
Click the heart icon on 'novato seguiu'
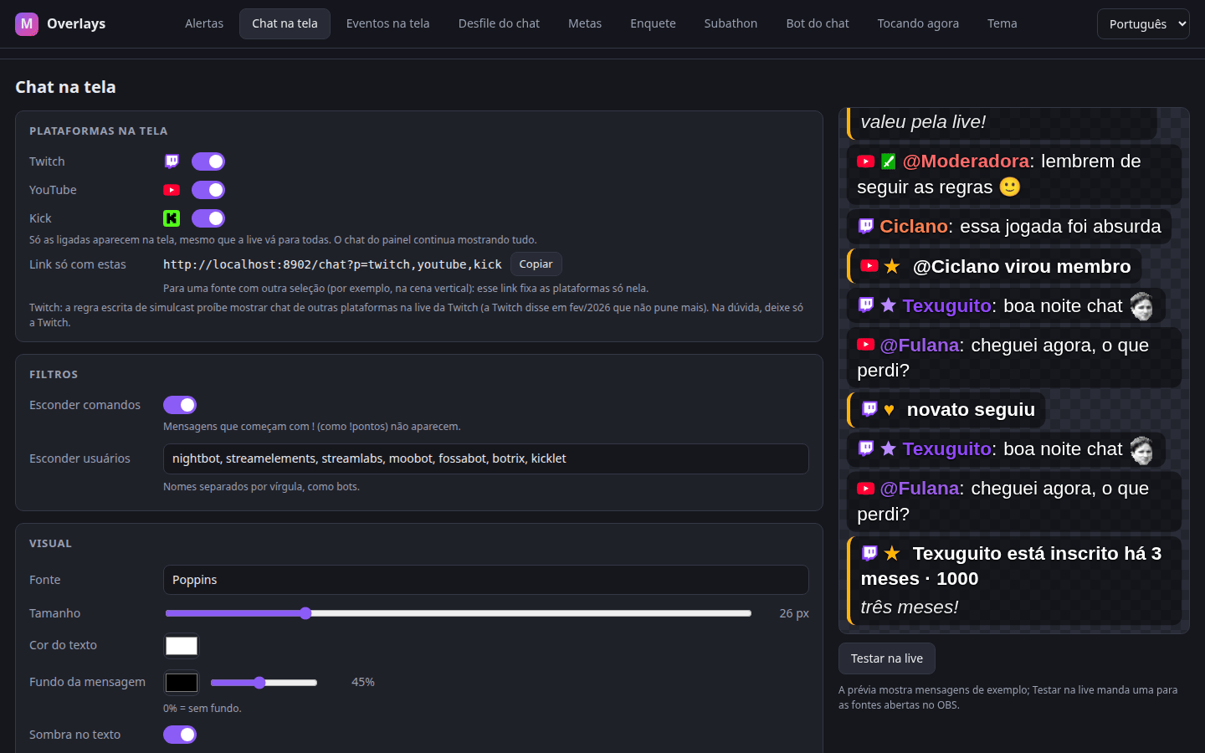tap(890, 410)
